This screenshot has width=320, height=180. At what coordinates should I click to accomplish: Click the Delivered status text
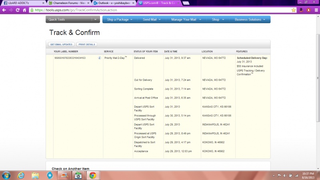(x=139, y=58)
